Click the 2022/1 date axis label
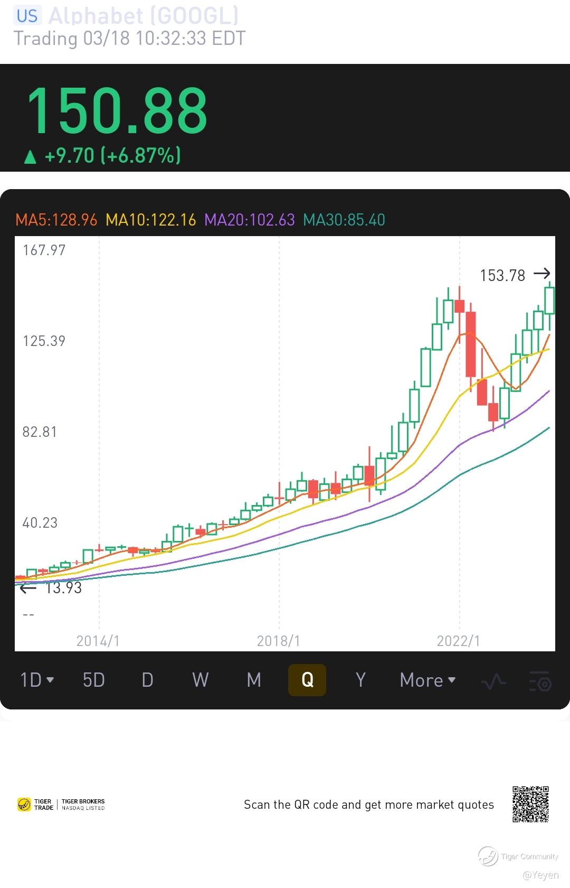Image resolution: width=570 pixels, height=888 pixels. click(x=459, y=641)
